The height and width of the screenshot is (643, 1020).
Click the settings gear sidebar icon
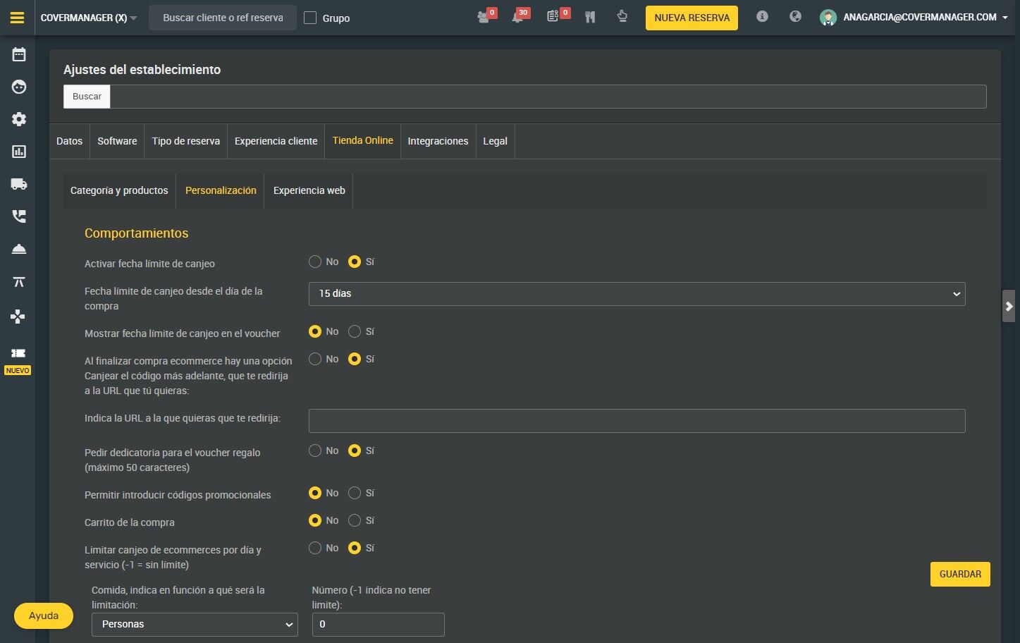tap(19, 119)
